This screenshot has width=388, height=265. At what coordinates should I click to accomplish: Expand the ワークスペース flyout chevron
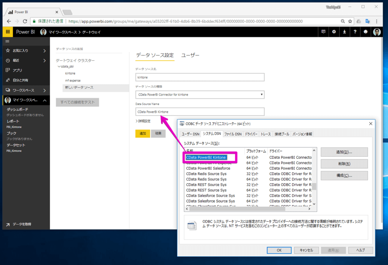tap(45, 90)
